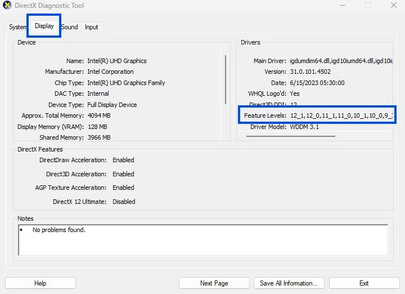This screenshot has width=405, height=294.
Task: Click the VRAM value '128 MB'
Action: click(97, 127)
